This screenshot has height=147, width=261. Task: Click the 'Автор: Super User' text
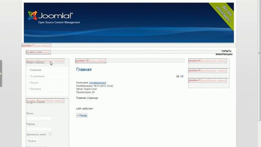[x=86, y=89]
